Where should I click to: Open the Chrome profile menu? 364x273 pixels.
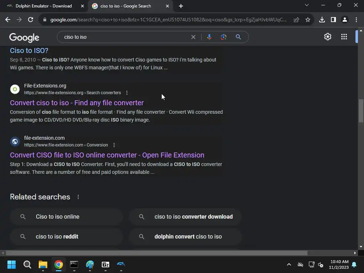tap(345, 20)
